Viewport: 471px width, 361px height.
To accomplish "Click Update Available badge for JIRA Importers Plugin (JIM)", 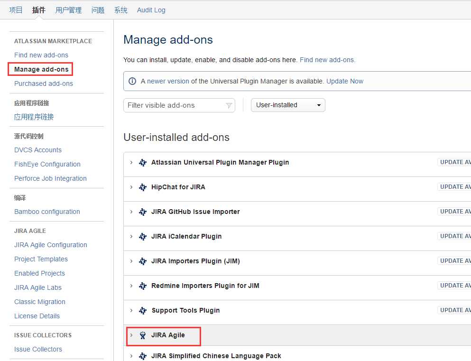I will pos(454,261).
